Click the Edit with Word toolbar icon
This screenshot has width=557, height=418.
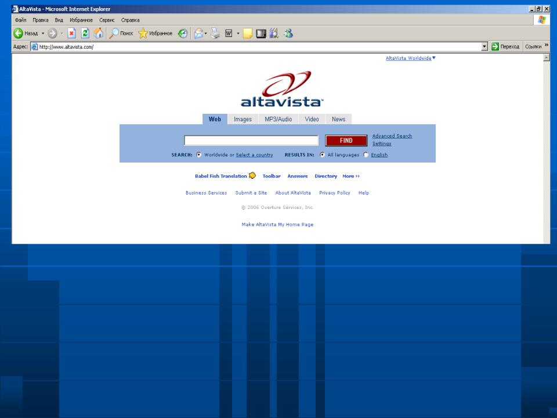[229, 34]
